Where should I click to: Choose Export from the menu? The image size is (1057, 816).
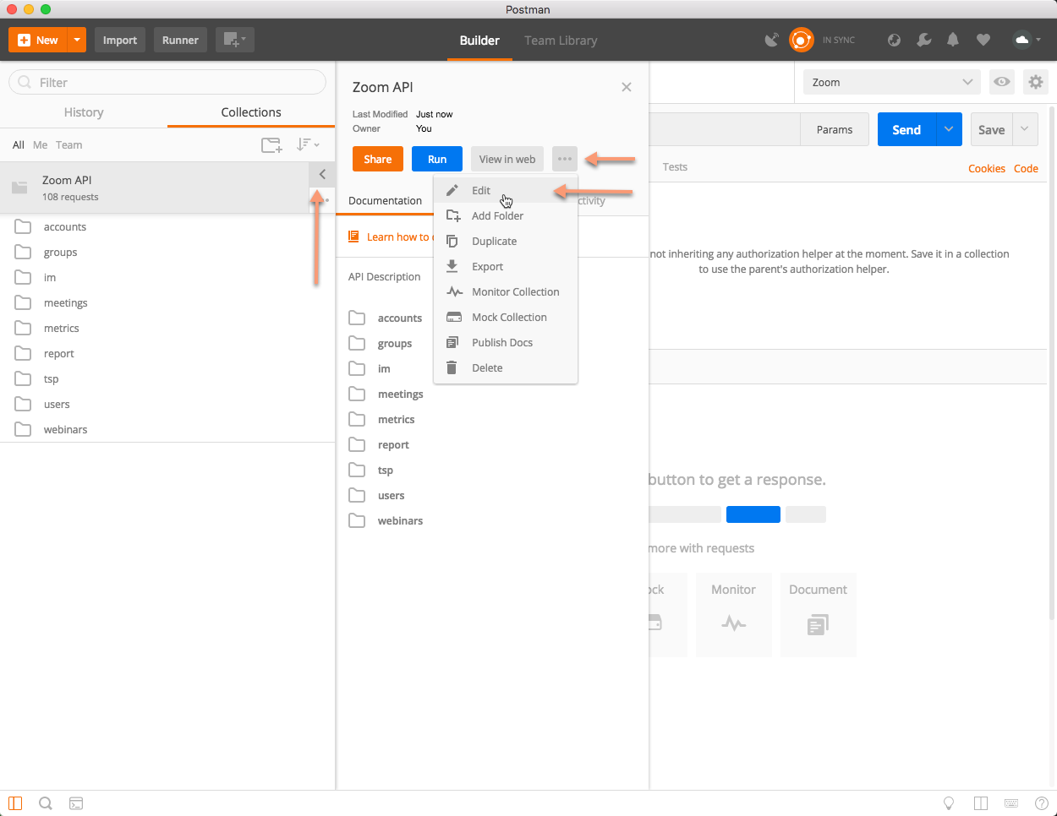(506, 266)
